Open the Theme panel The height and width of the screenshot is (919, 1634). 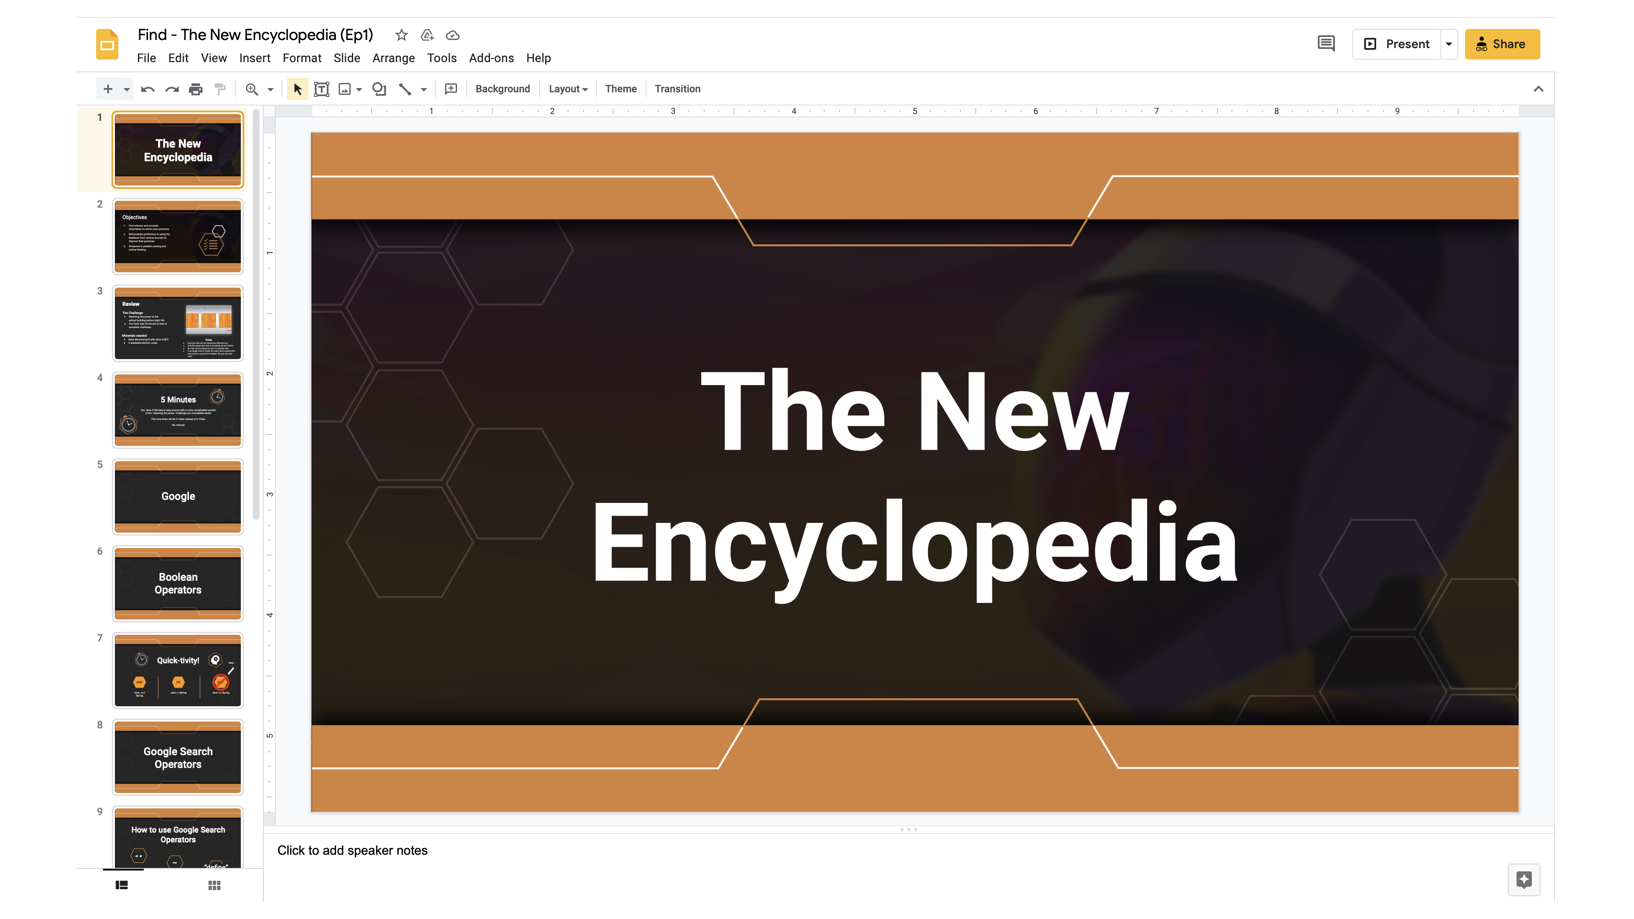coord(620,89)
